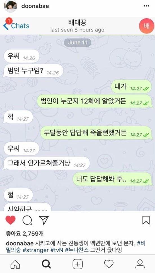Share post with paper plane icon

[x=43, y=220]
